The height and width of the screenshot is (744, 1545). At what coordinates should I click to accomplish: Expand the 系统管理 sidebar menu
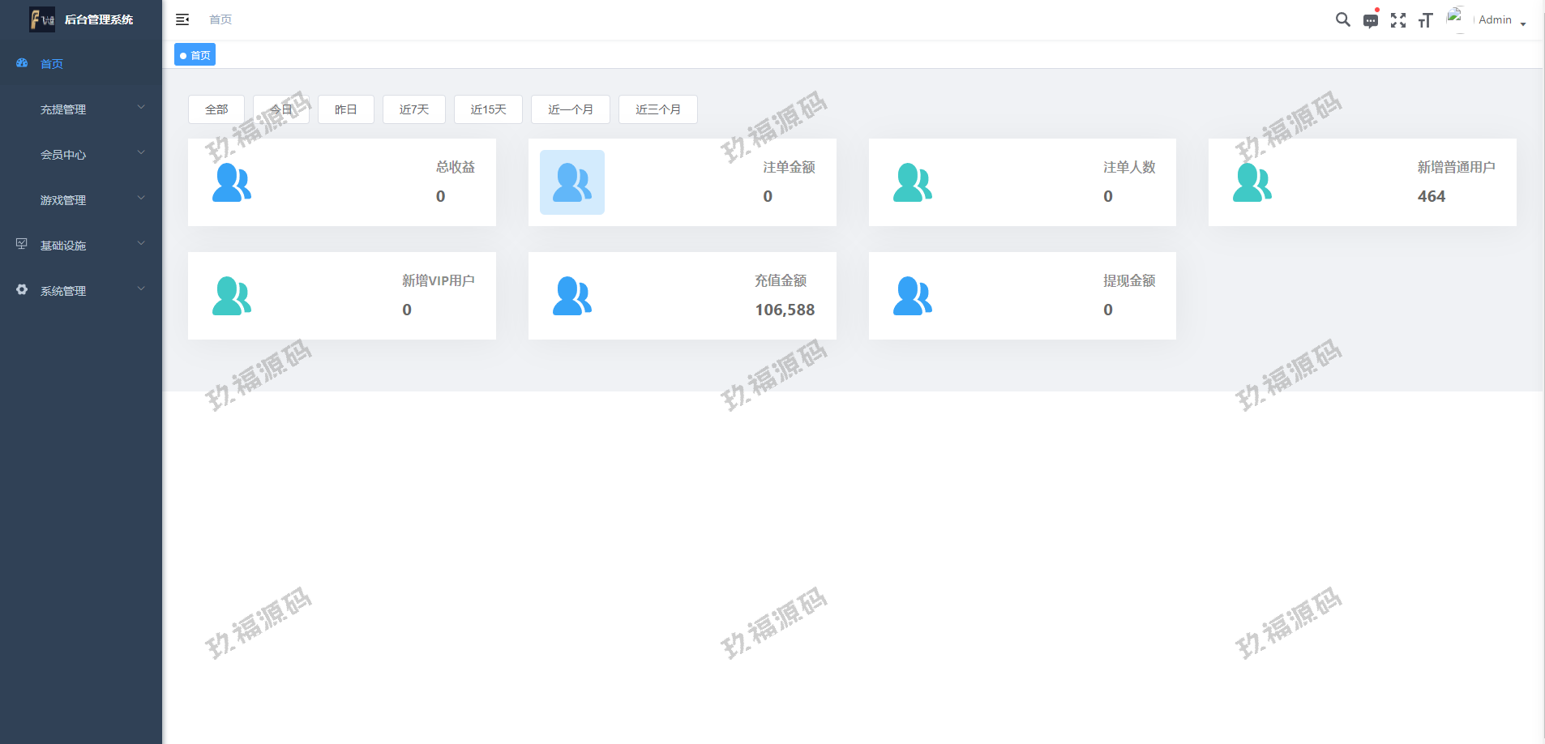[81, 290]
